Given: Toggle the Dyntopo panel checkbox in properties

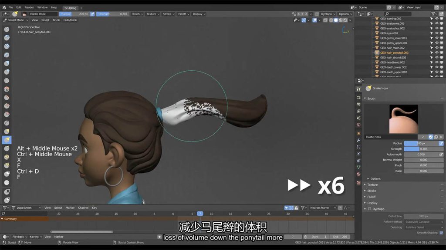Looking at the screenshot, I should (369, 209).
